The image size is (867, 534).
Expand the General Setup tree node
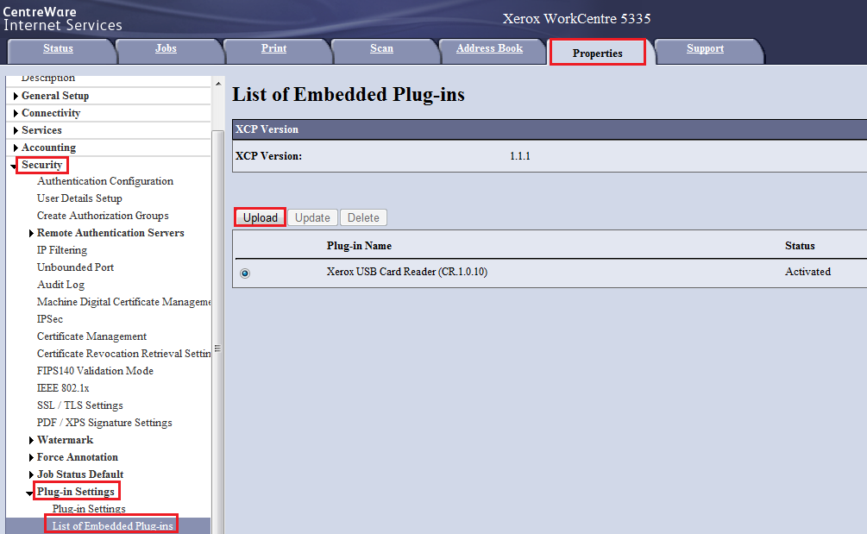[16, 96]
